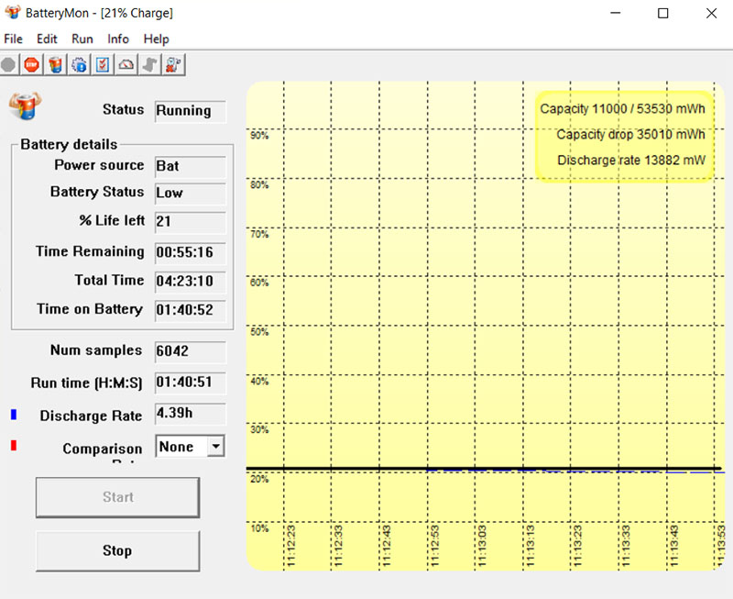The image size is (733, 599).
Task: Click the BatteryMon mascot logo beside Status
Action: [x=26, y=105]
